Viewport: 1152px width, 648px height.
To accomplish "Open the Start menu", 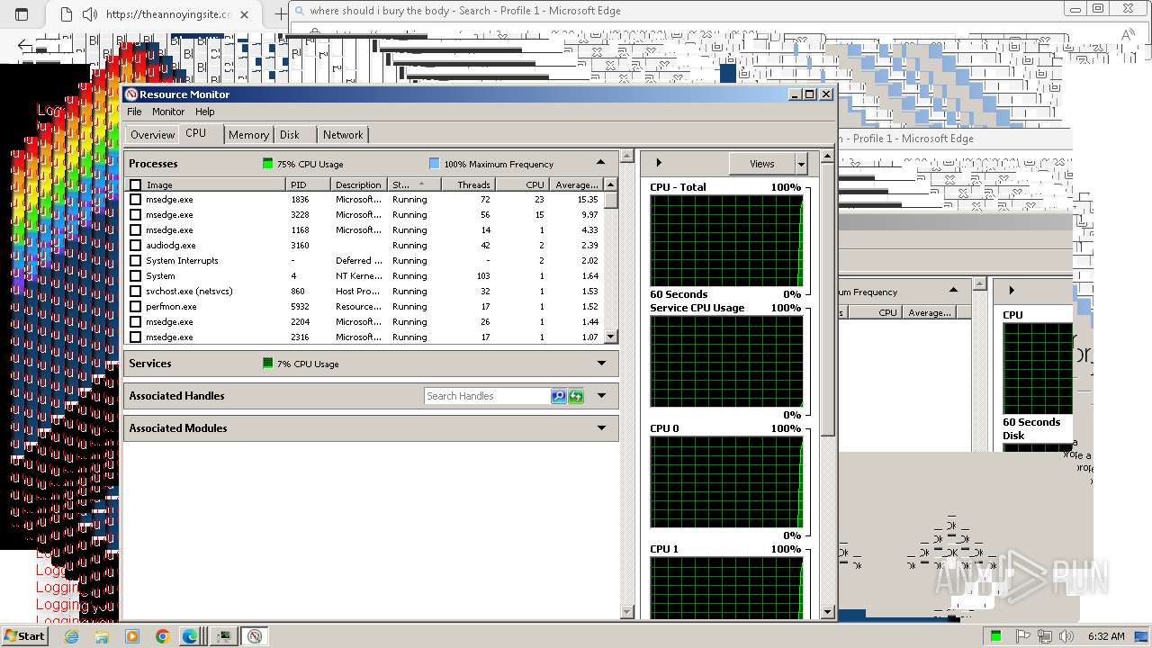I will coord(24,635).
